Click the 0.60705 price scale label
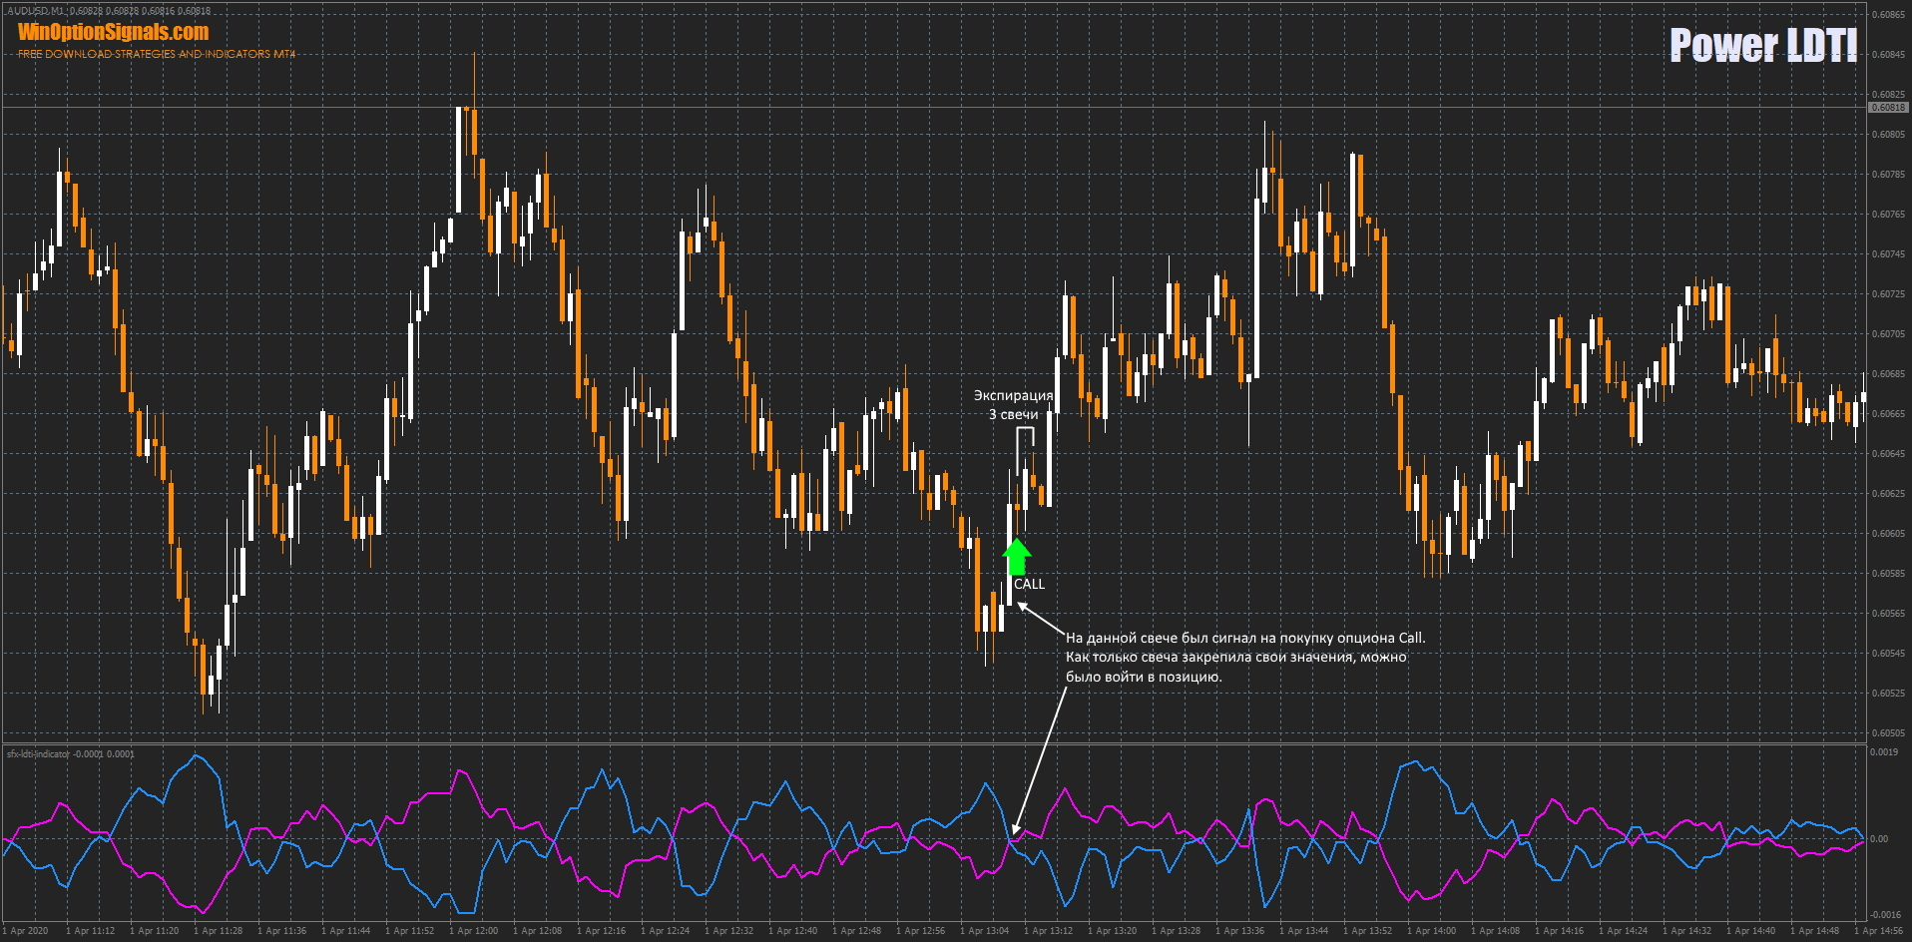The width and height of the screenshot is (1912, 942). tap(1887, 334)
